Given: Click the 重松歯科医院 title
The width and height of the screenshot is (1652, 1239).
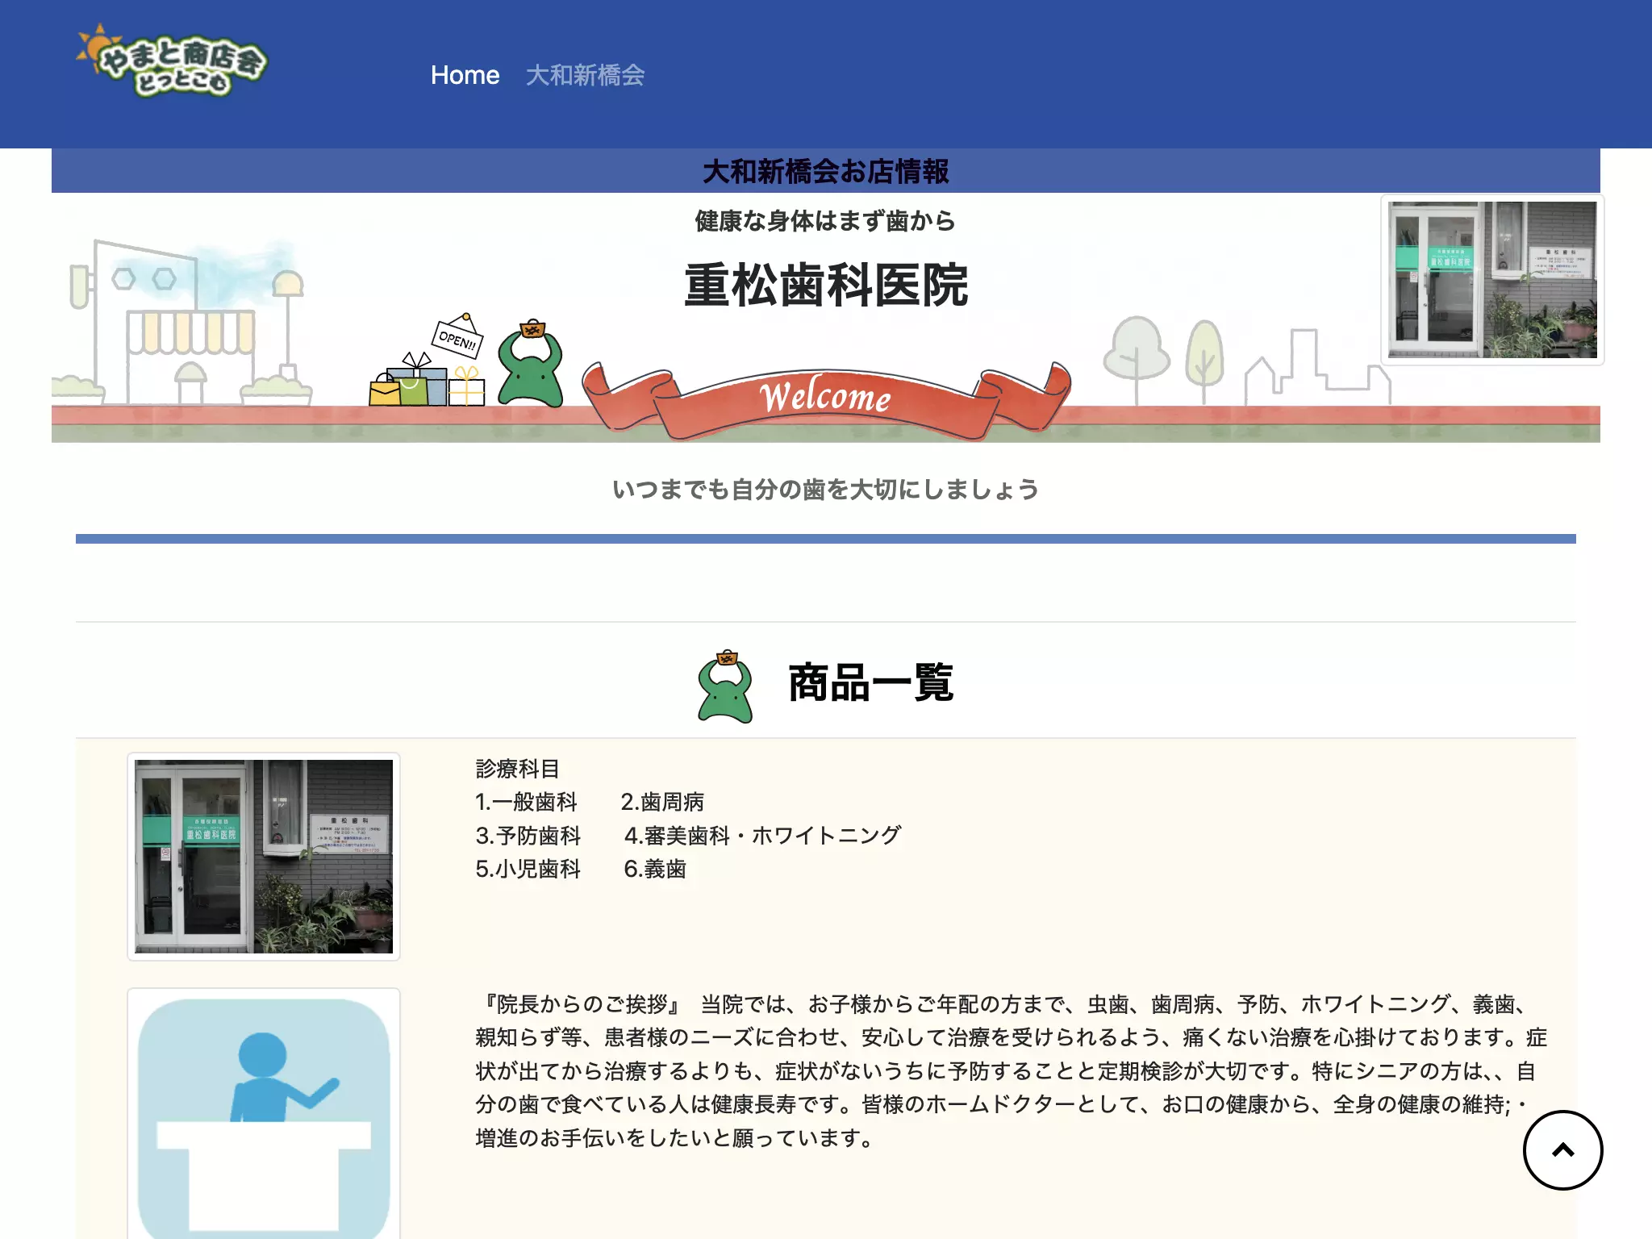Looking at the screenshot, I should coord(826,286).
